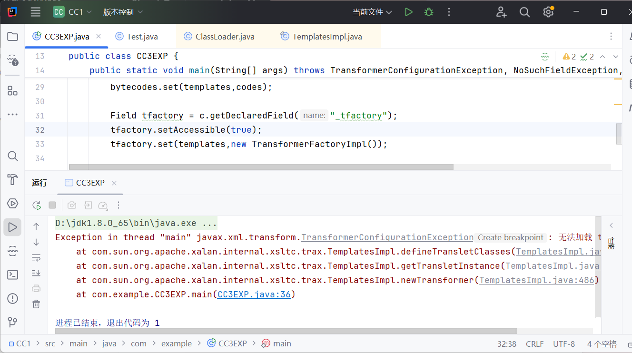Viewport: 632px width, 353px height.
Task: Rerun CC3EXP in the run panel
Action: (36, 205)
